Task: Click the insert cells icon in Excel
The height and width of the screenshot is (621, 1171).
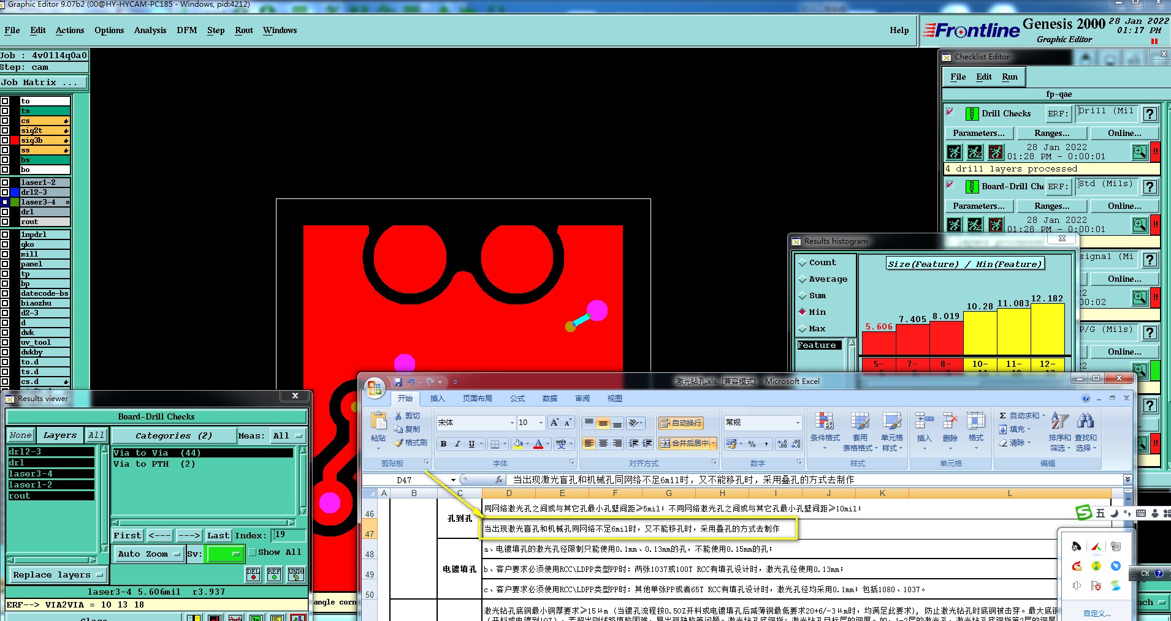Action: 924,421
